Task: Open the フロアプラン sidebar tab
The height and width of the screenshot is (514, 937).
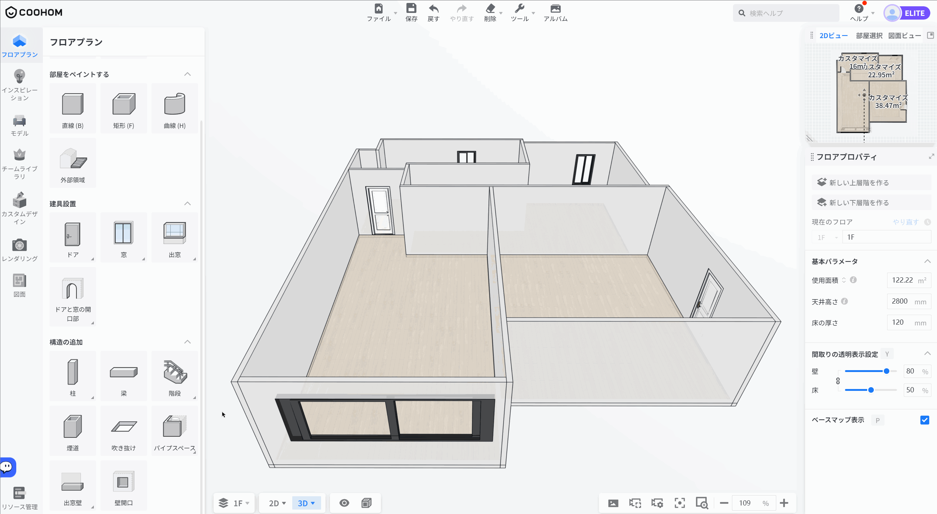Action: pyautogui.click(x=20, y=46)
